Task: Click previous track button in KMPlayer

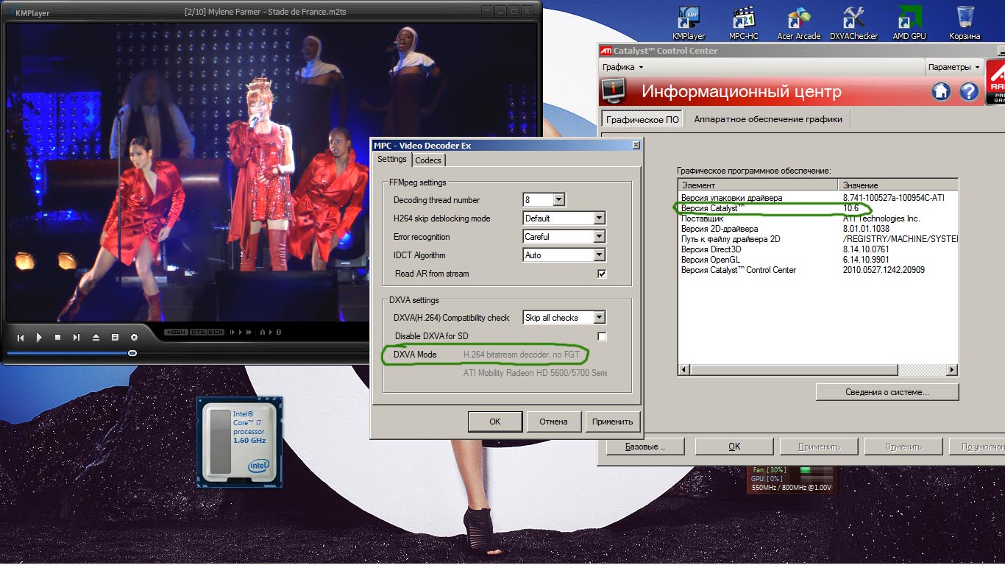Action: pos(21,338)
